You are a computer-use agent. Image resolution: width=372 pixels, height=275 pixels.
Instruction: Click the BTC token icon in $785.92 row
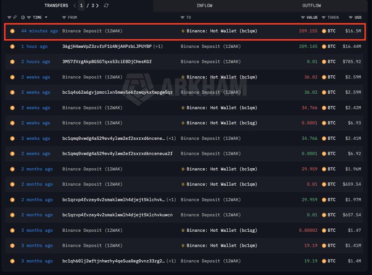point(324,61)
